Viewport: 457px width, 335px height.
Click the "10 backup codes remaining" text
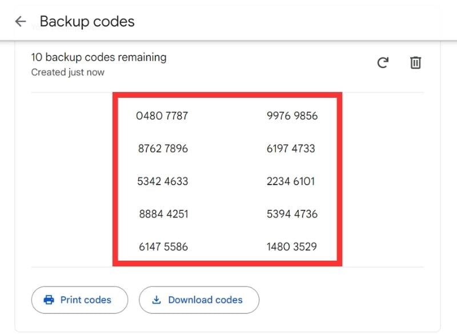click(x=99, y=57)
